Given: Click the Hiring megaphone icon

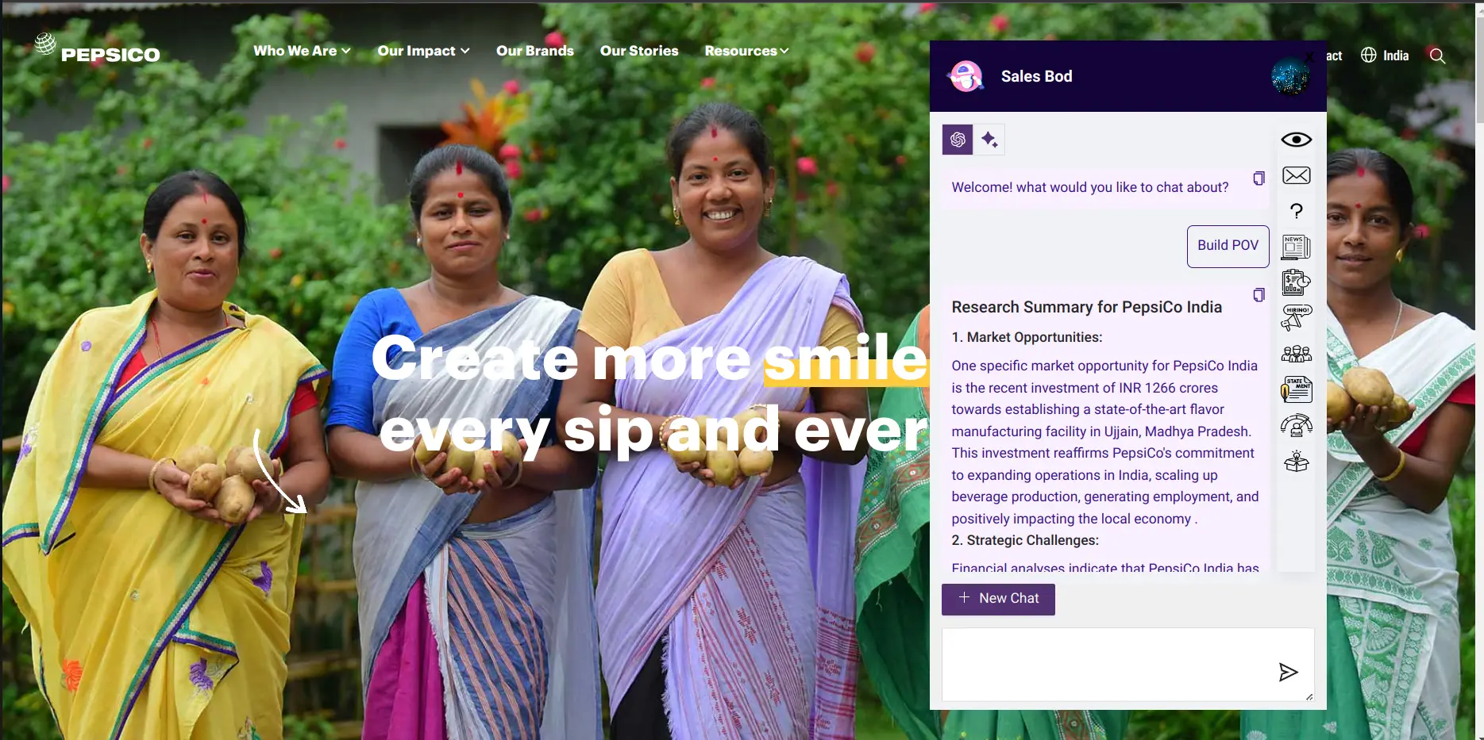Looking at the screenshot, I should (x=1296, y=317).
